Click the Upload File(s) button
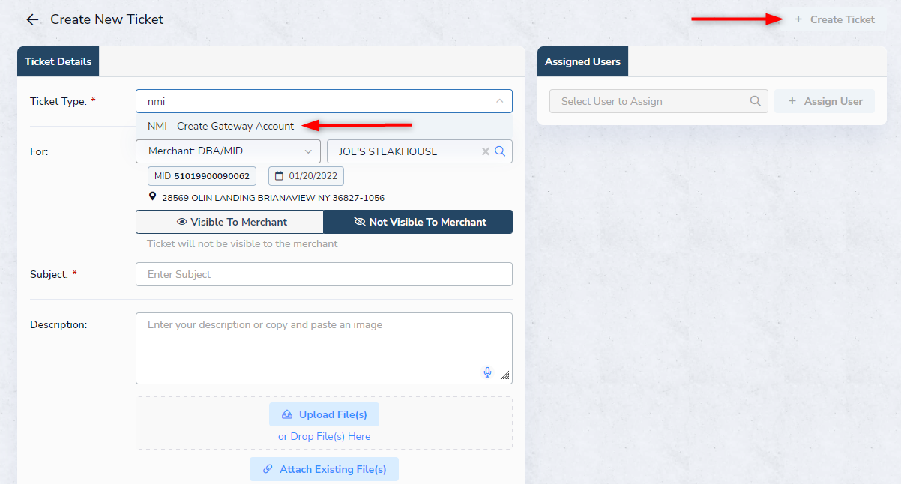The image size is (901, 484). [x=324, y=414]
